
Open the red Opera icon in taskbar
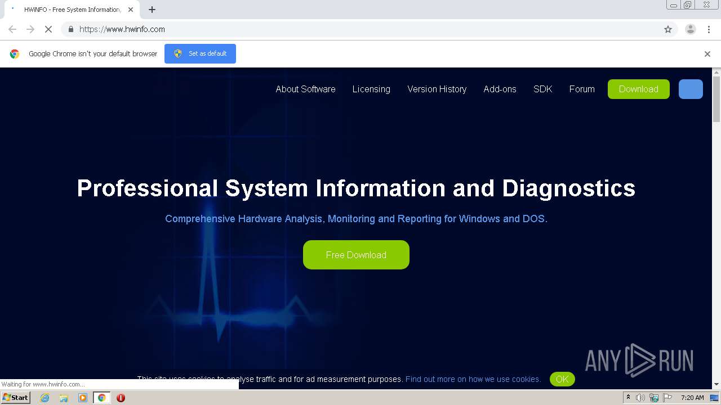[x=121, y=398]
